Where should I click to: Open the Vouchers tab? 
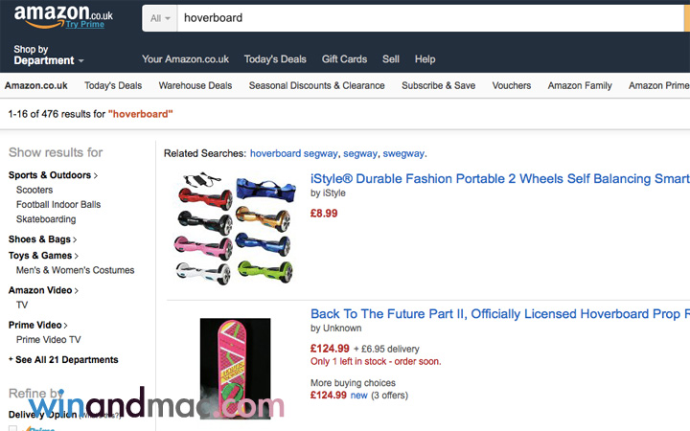(x=512, y=85)
